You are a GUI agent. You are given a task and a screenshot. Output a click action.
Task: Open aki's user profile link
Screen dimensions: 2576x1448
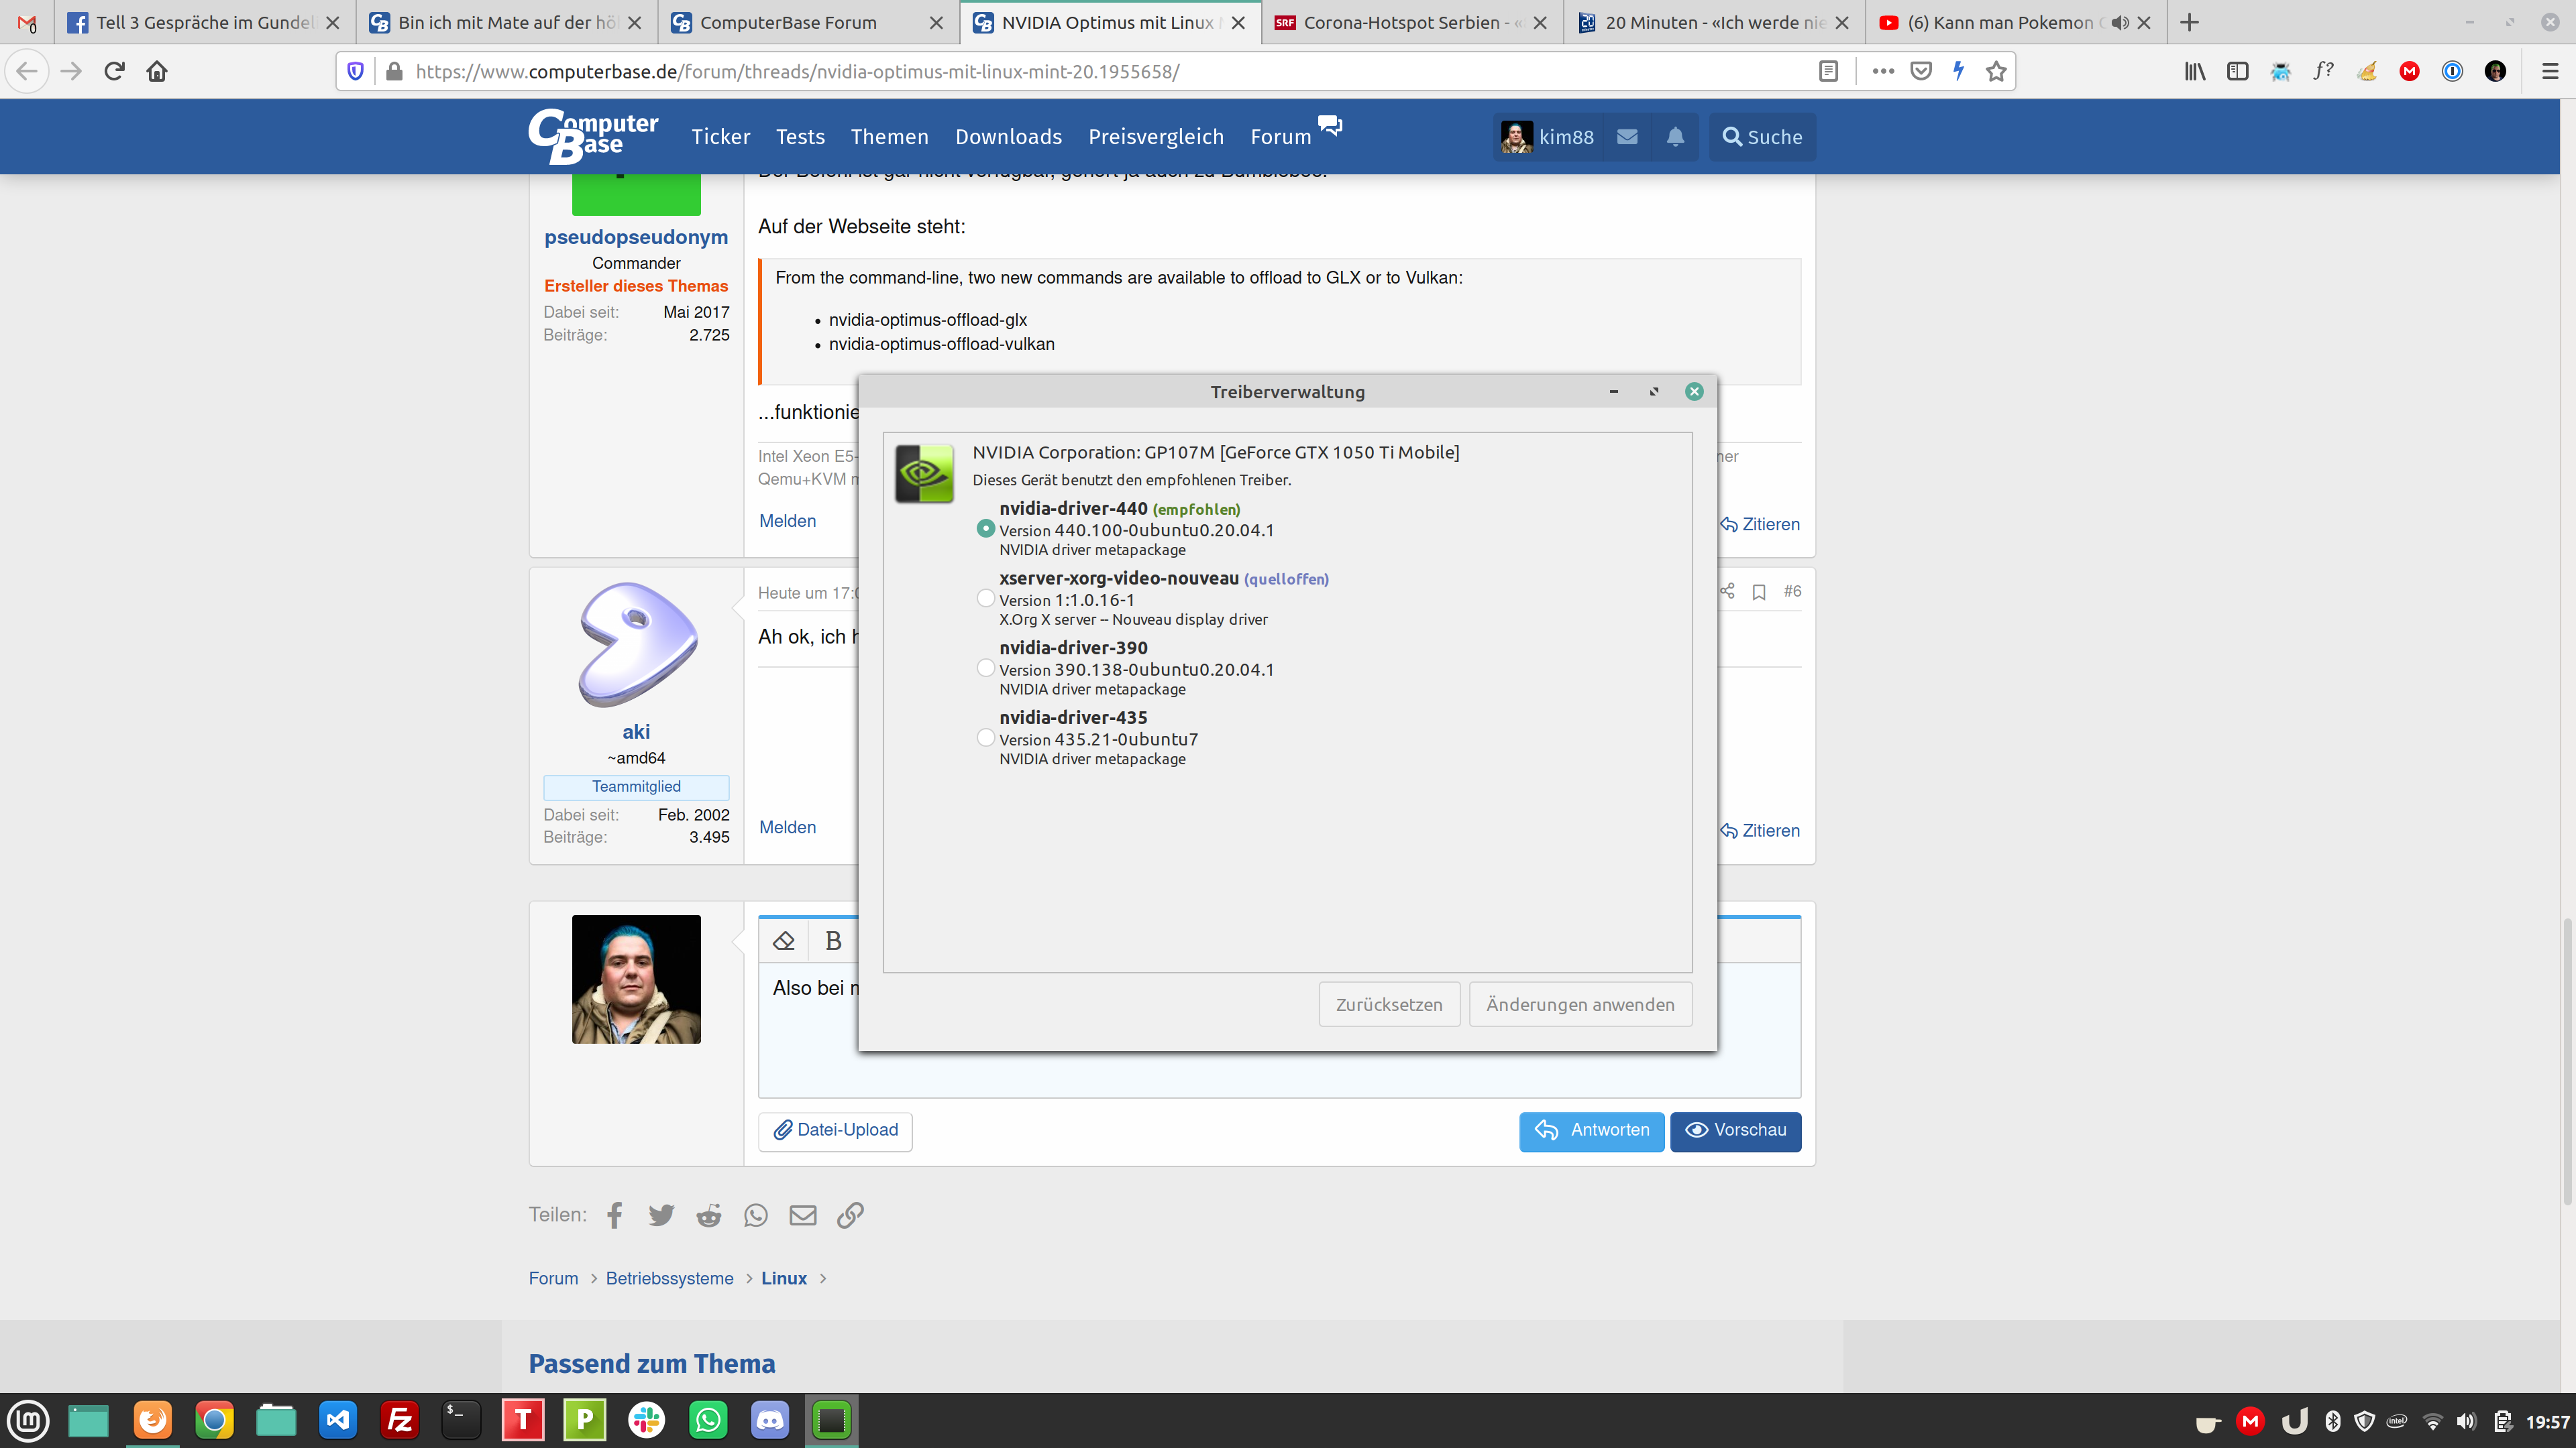(x=636, y=731)
